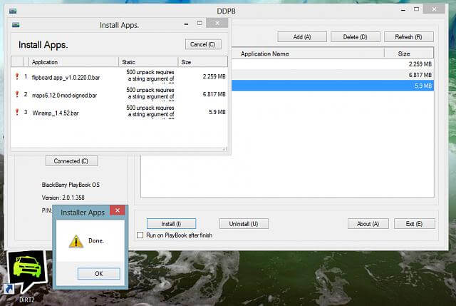The width and height of the screenshot is (456, 306).
Task: Click Size column header in DDPB list
Action: tap(408, 53)
